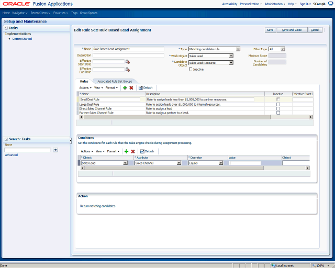This screenshot has height=268, width=335.
Task: Open the Candidate Object dropdown
Action: 231,63
